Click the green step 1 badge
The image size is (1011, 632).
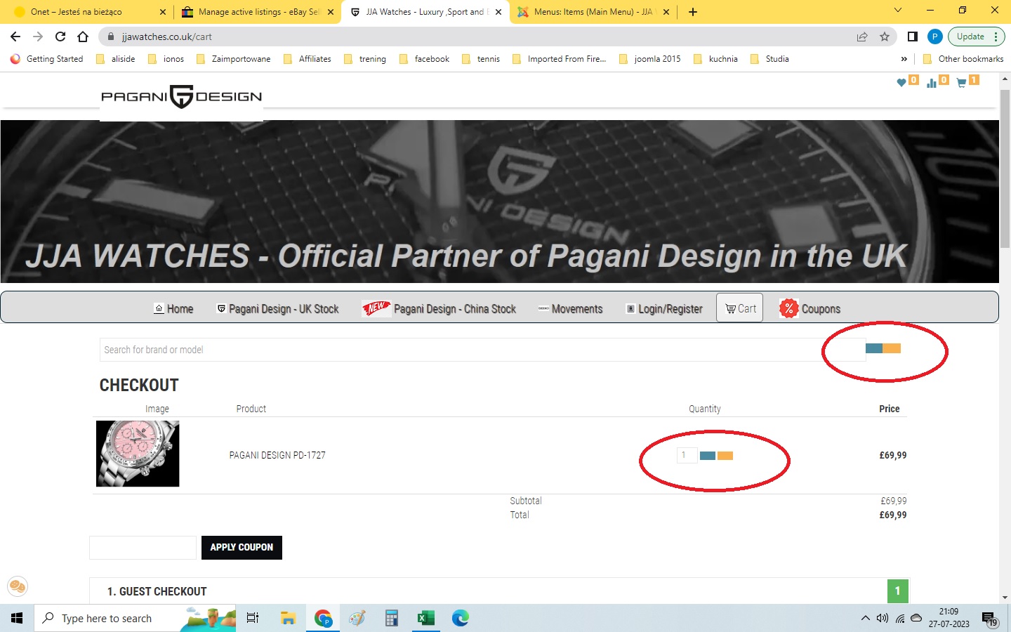(897, 591)
